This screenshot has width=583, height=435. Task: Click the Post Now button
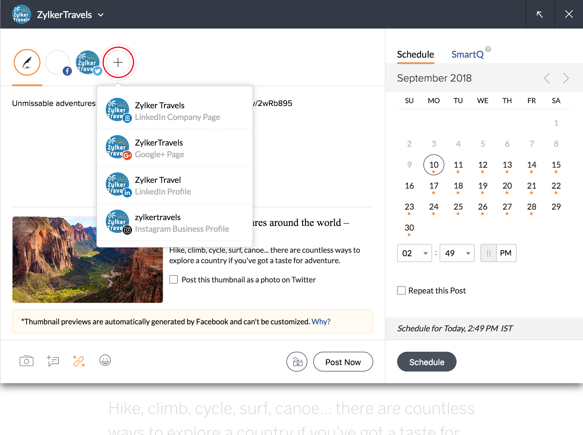tap(343, 362)
